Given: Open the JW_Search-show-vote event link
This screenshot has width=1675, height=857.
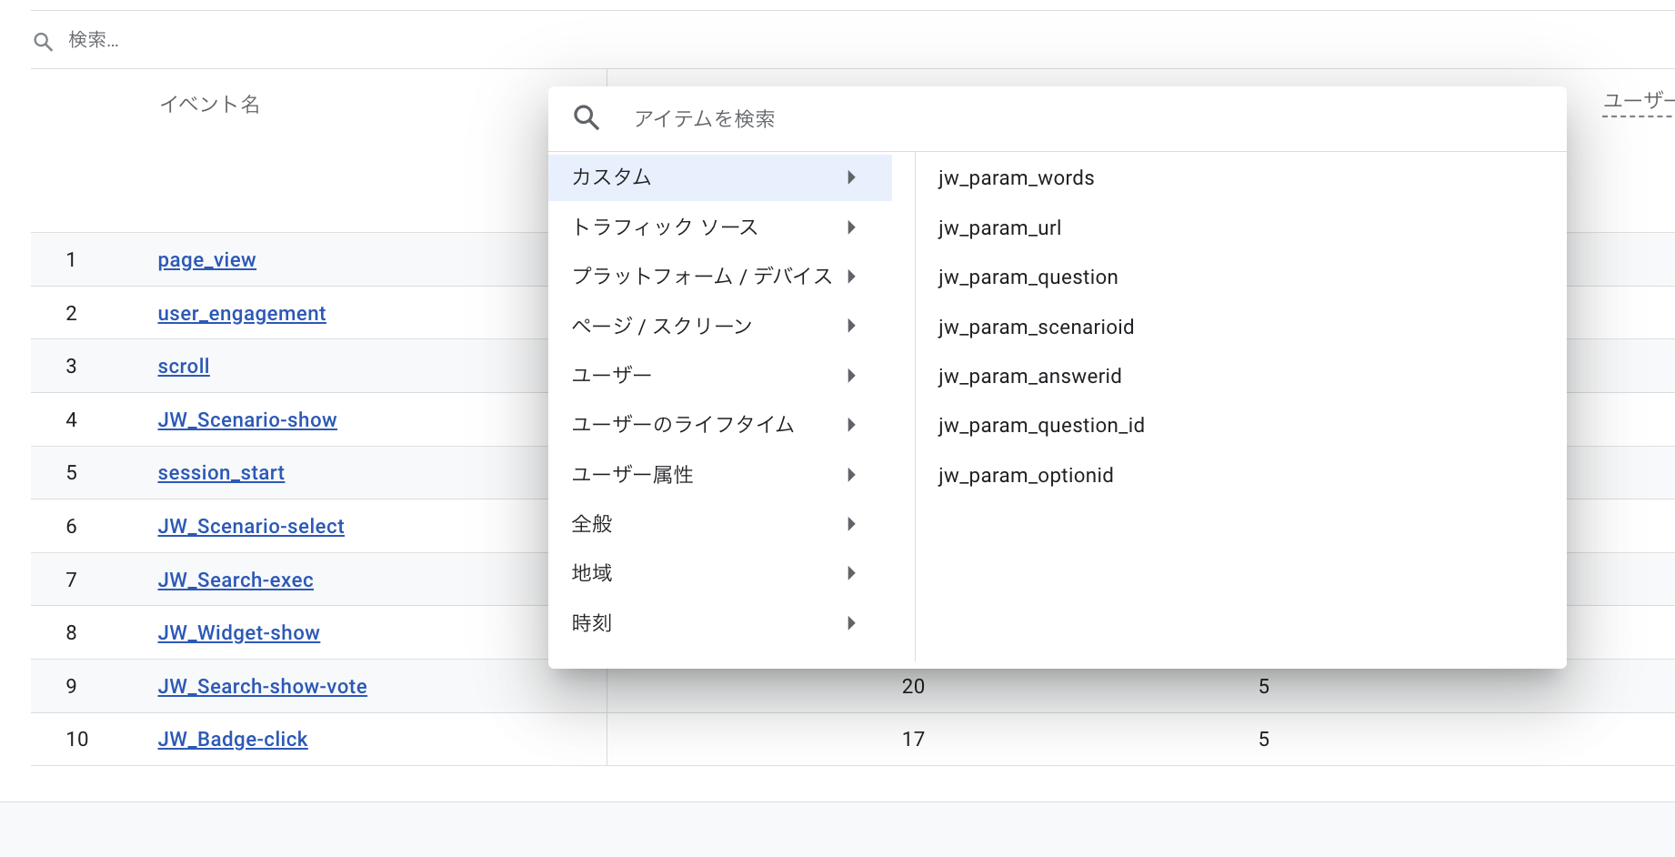Looking at the screenshot, I should (x=262, y=687).
